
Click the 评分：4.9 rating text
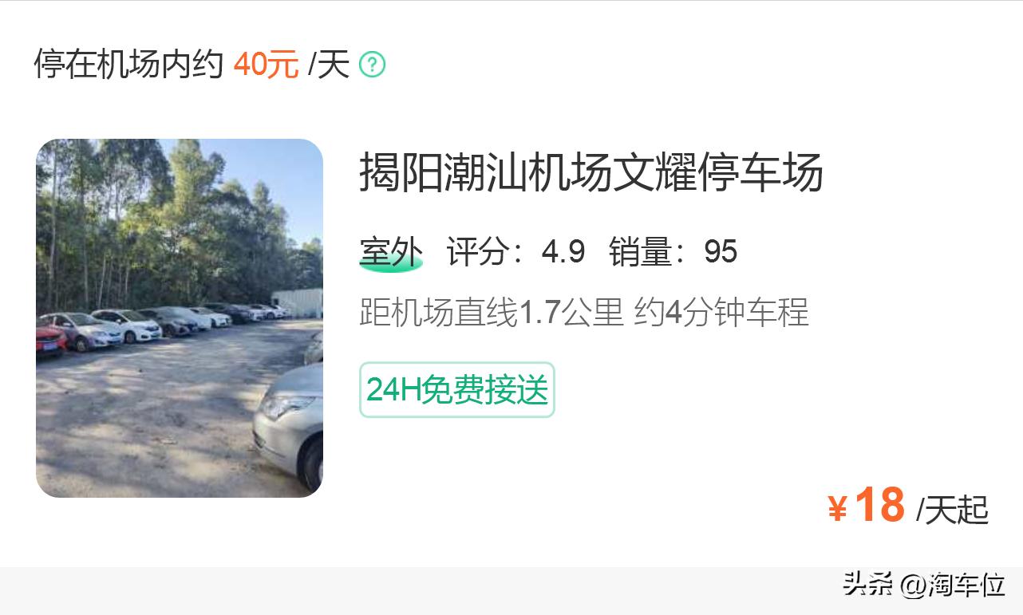[x=515, y=252]
